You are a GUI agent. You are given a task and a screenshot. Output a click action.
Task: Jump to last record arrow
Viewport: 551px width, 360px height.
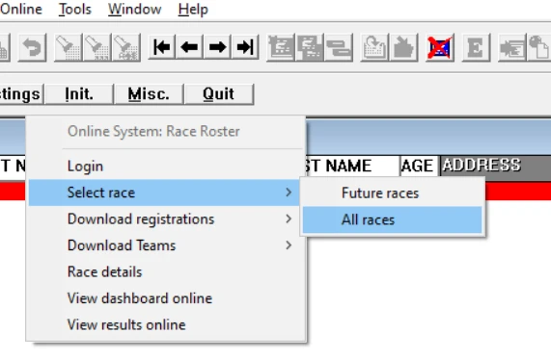point(245,47)
